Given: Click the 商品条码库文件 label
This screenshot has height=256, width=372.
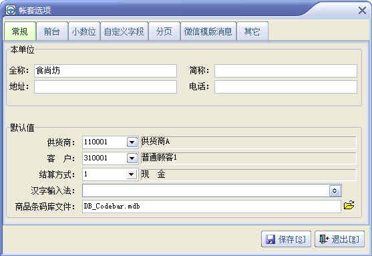Looking at the screenshot, I should (x=45, y=207).
